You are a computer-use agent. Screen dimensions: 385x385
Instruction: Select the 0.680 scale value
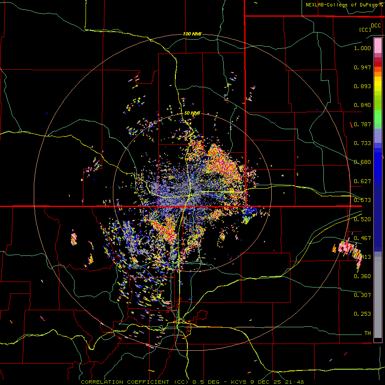pyautogui.click(x=362, y=162)
